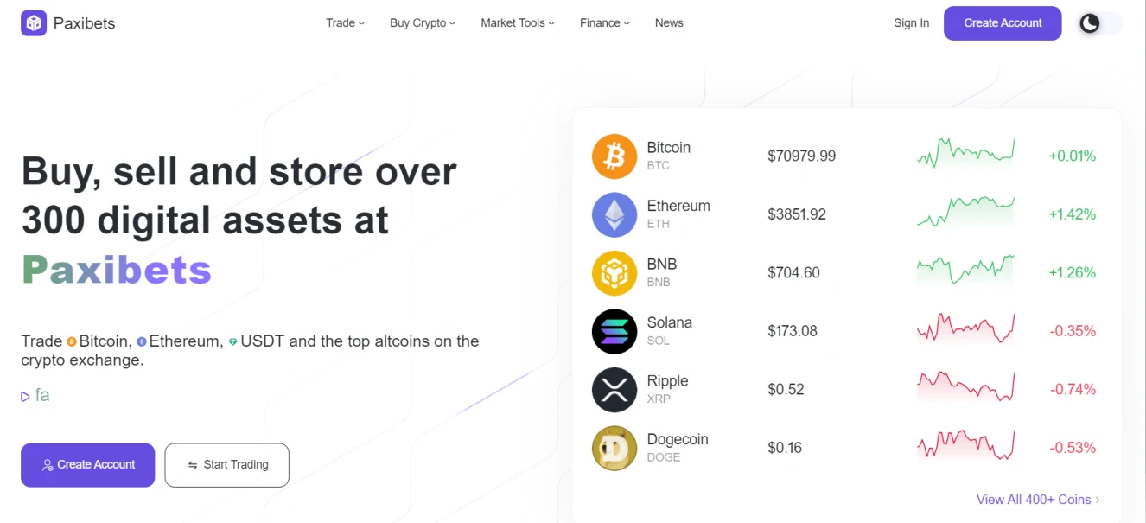Expand the Trade dropdown menu

(345, 23)
